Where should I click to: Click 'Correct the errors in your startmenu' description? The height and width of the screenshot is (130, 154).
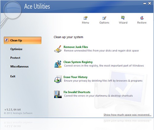98,96
